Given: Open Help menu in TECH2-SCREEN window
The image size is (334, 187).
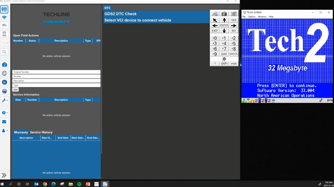Looking at the screenshot, I should tap(271, 17).
